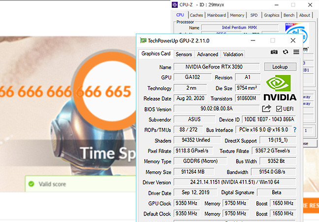Click the Driver Version value 24.21.14.1151
The image size is (319, 222).
coord(235,182)
